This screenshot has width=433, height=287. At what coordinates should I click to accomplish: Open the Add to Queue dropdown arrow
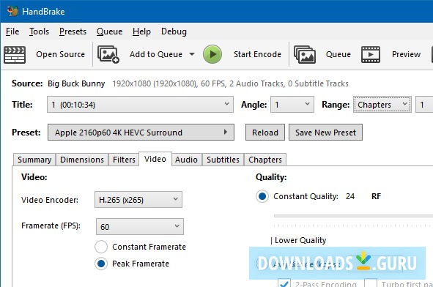(192, 54)
